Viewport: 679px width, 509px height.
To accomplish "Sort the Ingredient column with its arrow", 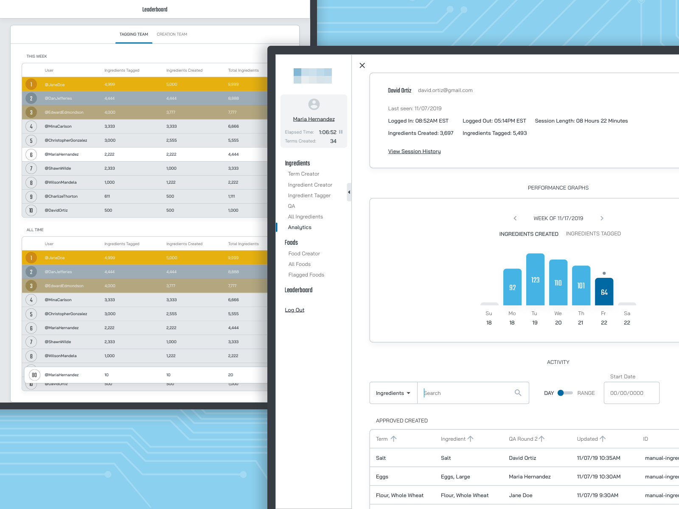I will pyautogui.click(x=470, y=439).
